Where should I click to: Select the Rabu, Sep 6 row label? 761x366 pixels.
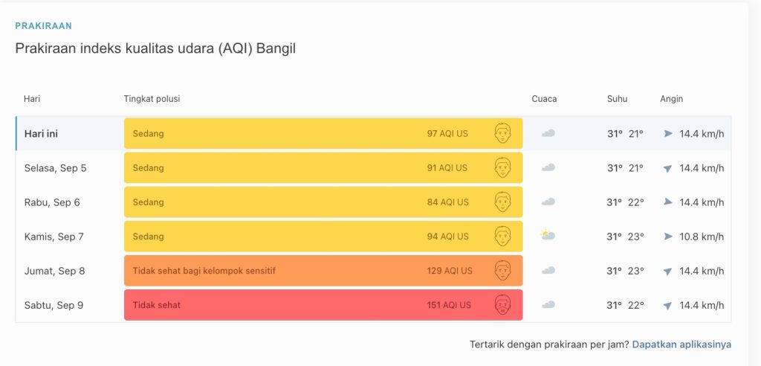[x=52, y=202]
